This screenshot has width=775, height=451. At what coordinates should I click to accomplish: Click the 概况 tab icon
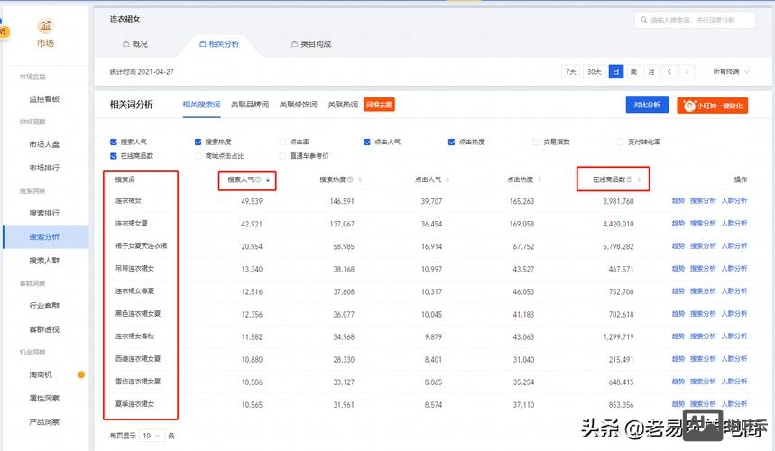point(126,44)
